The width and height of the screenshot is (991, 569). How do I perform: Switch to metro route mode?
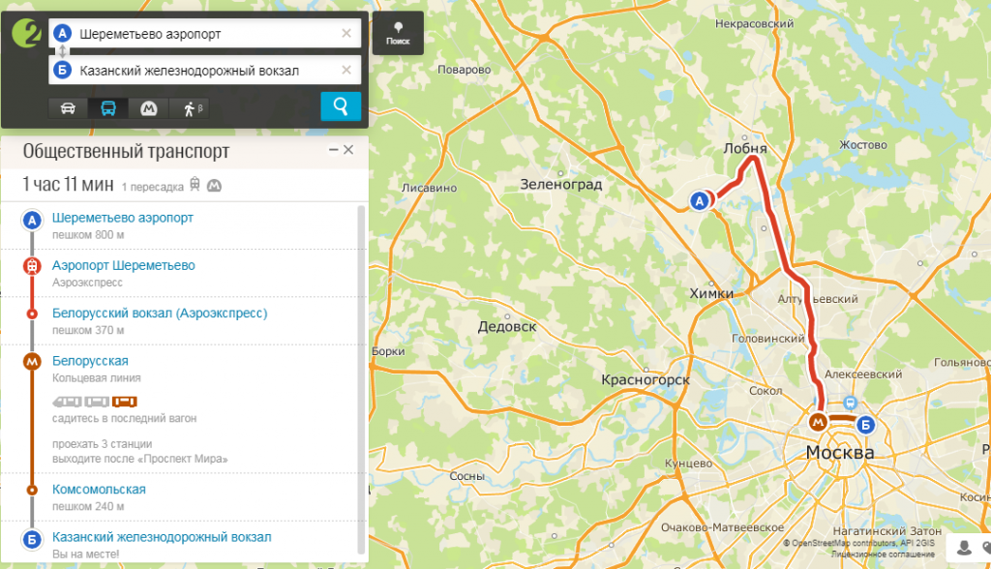click(x=148, y=108)
